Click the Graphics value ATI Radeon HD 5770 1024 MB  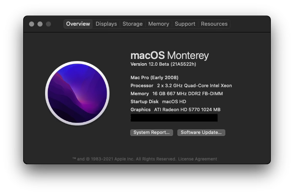click(x=187, y=110)
